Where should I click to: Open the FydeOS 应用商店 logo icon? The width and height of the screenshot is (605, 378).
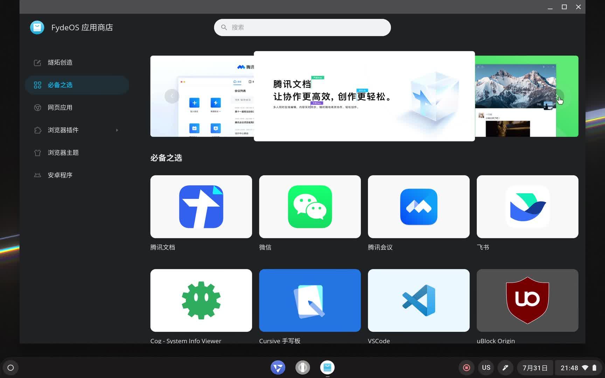point(37,27)
